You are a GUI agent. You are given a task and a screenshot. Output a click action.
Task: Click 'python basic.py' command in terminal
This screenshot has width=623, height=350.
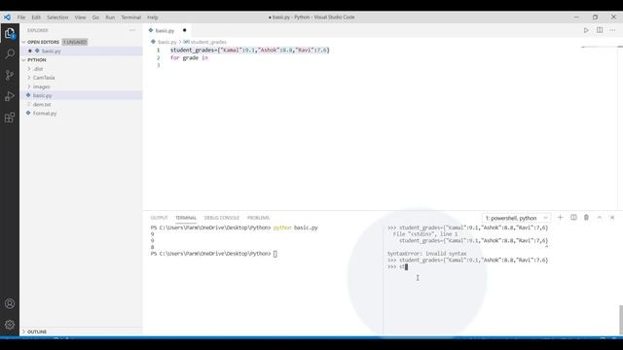click(296, 227)
